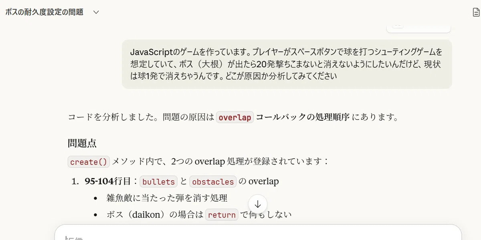Click the 問題点 heading
Screen dimensions: 481x240
tap(82, 143)
